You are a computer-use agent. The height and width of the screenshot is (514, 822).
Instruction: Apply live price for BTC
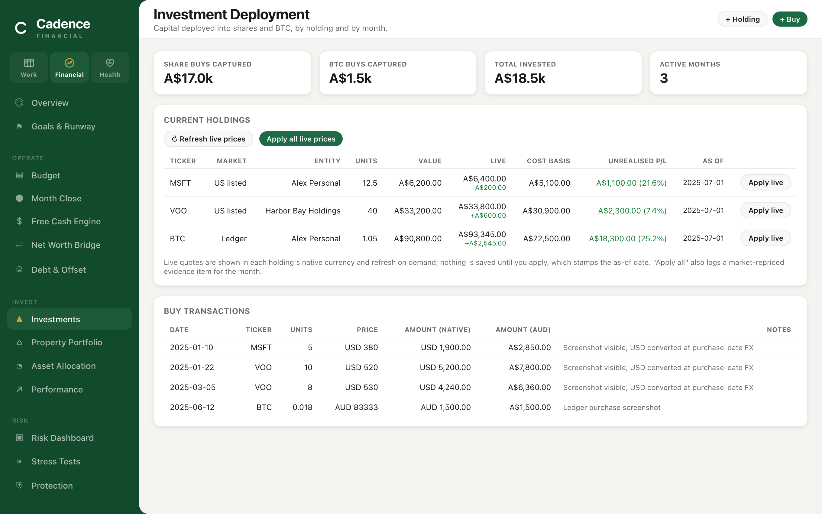tap(765, 238)
